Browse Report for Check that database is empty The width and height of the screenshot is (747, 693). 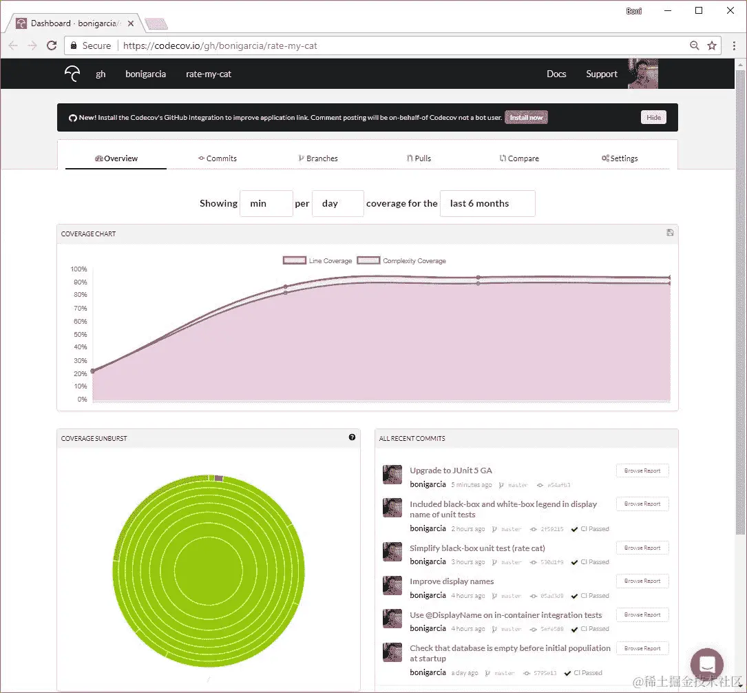(x=642, y=648)
